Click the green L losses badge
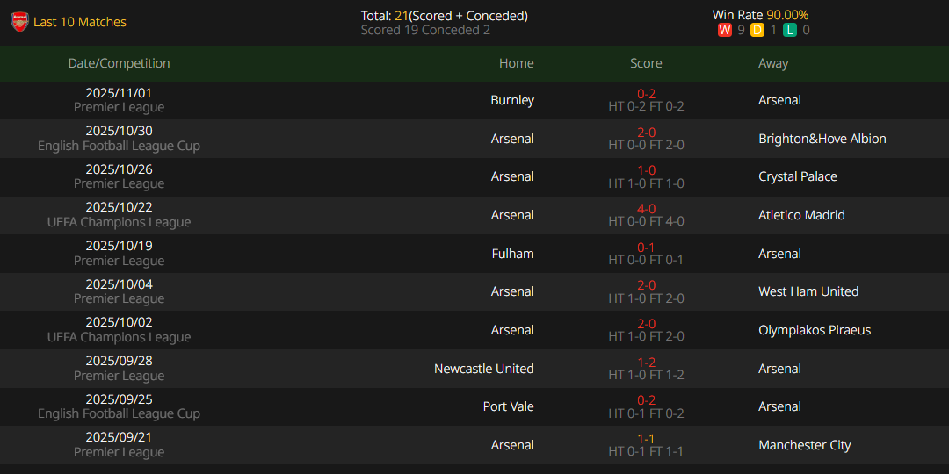 [x=790, y=30]
